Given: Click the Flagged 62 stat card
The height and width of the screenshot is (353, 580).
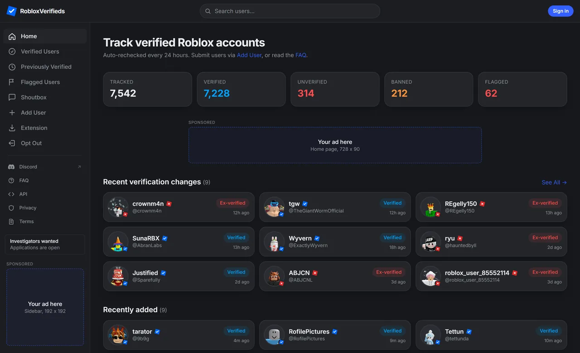Looking at the screenshot, I should tap(522, 89).
